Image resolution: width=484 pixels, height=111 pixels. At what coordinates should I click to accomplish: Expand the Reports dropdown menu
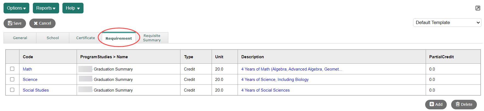(46, 8)
